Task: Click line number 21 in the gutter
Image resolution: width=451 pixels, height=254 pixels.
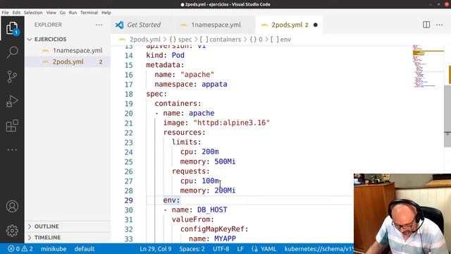Action: tap(128, 123)
